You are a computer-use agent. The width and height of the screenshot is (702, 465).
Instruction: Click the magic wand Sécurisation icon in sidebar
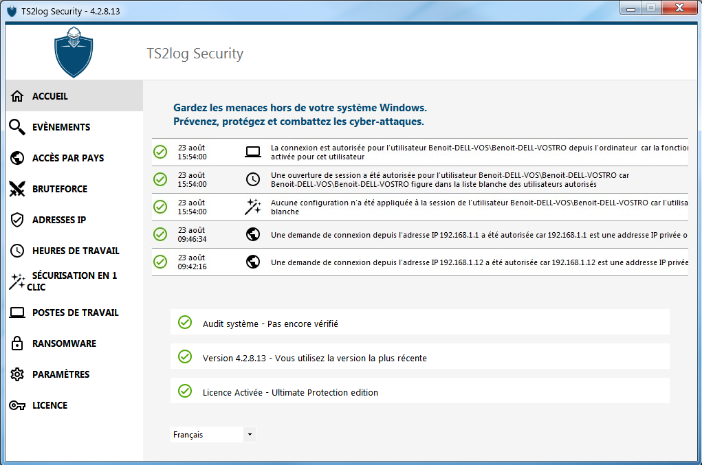point(17,281)
